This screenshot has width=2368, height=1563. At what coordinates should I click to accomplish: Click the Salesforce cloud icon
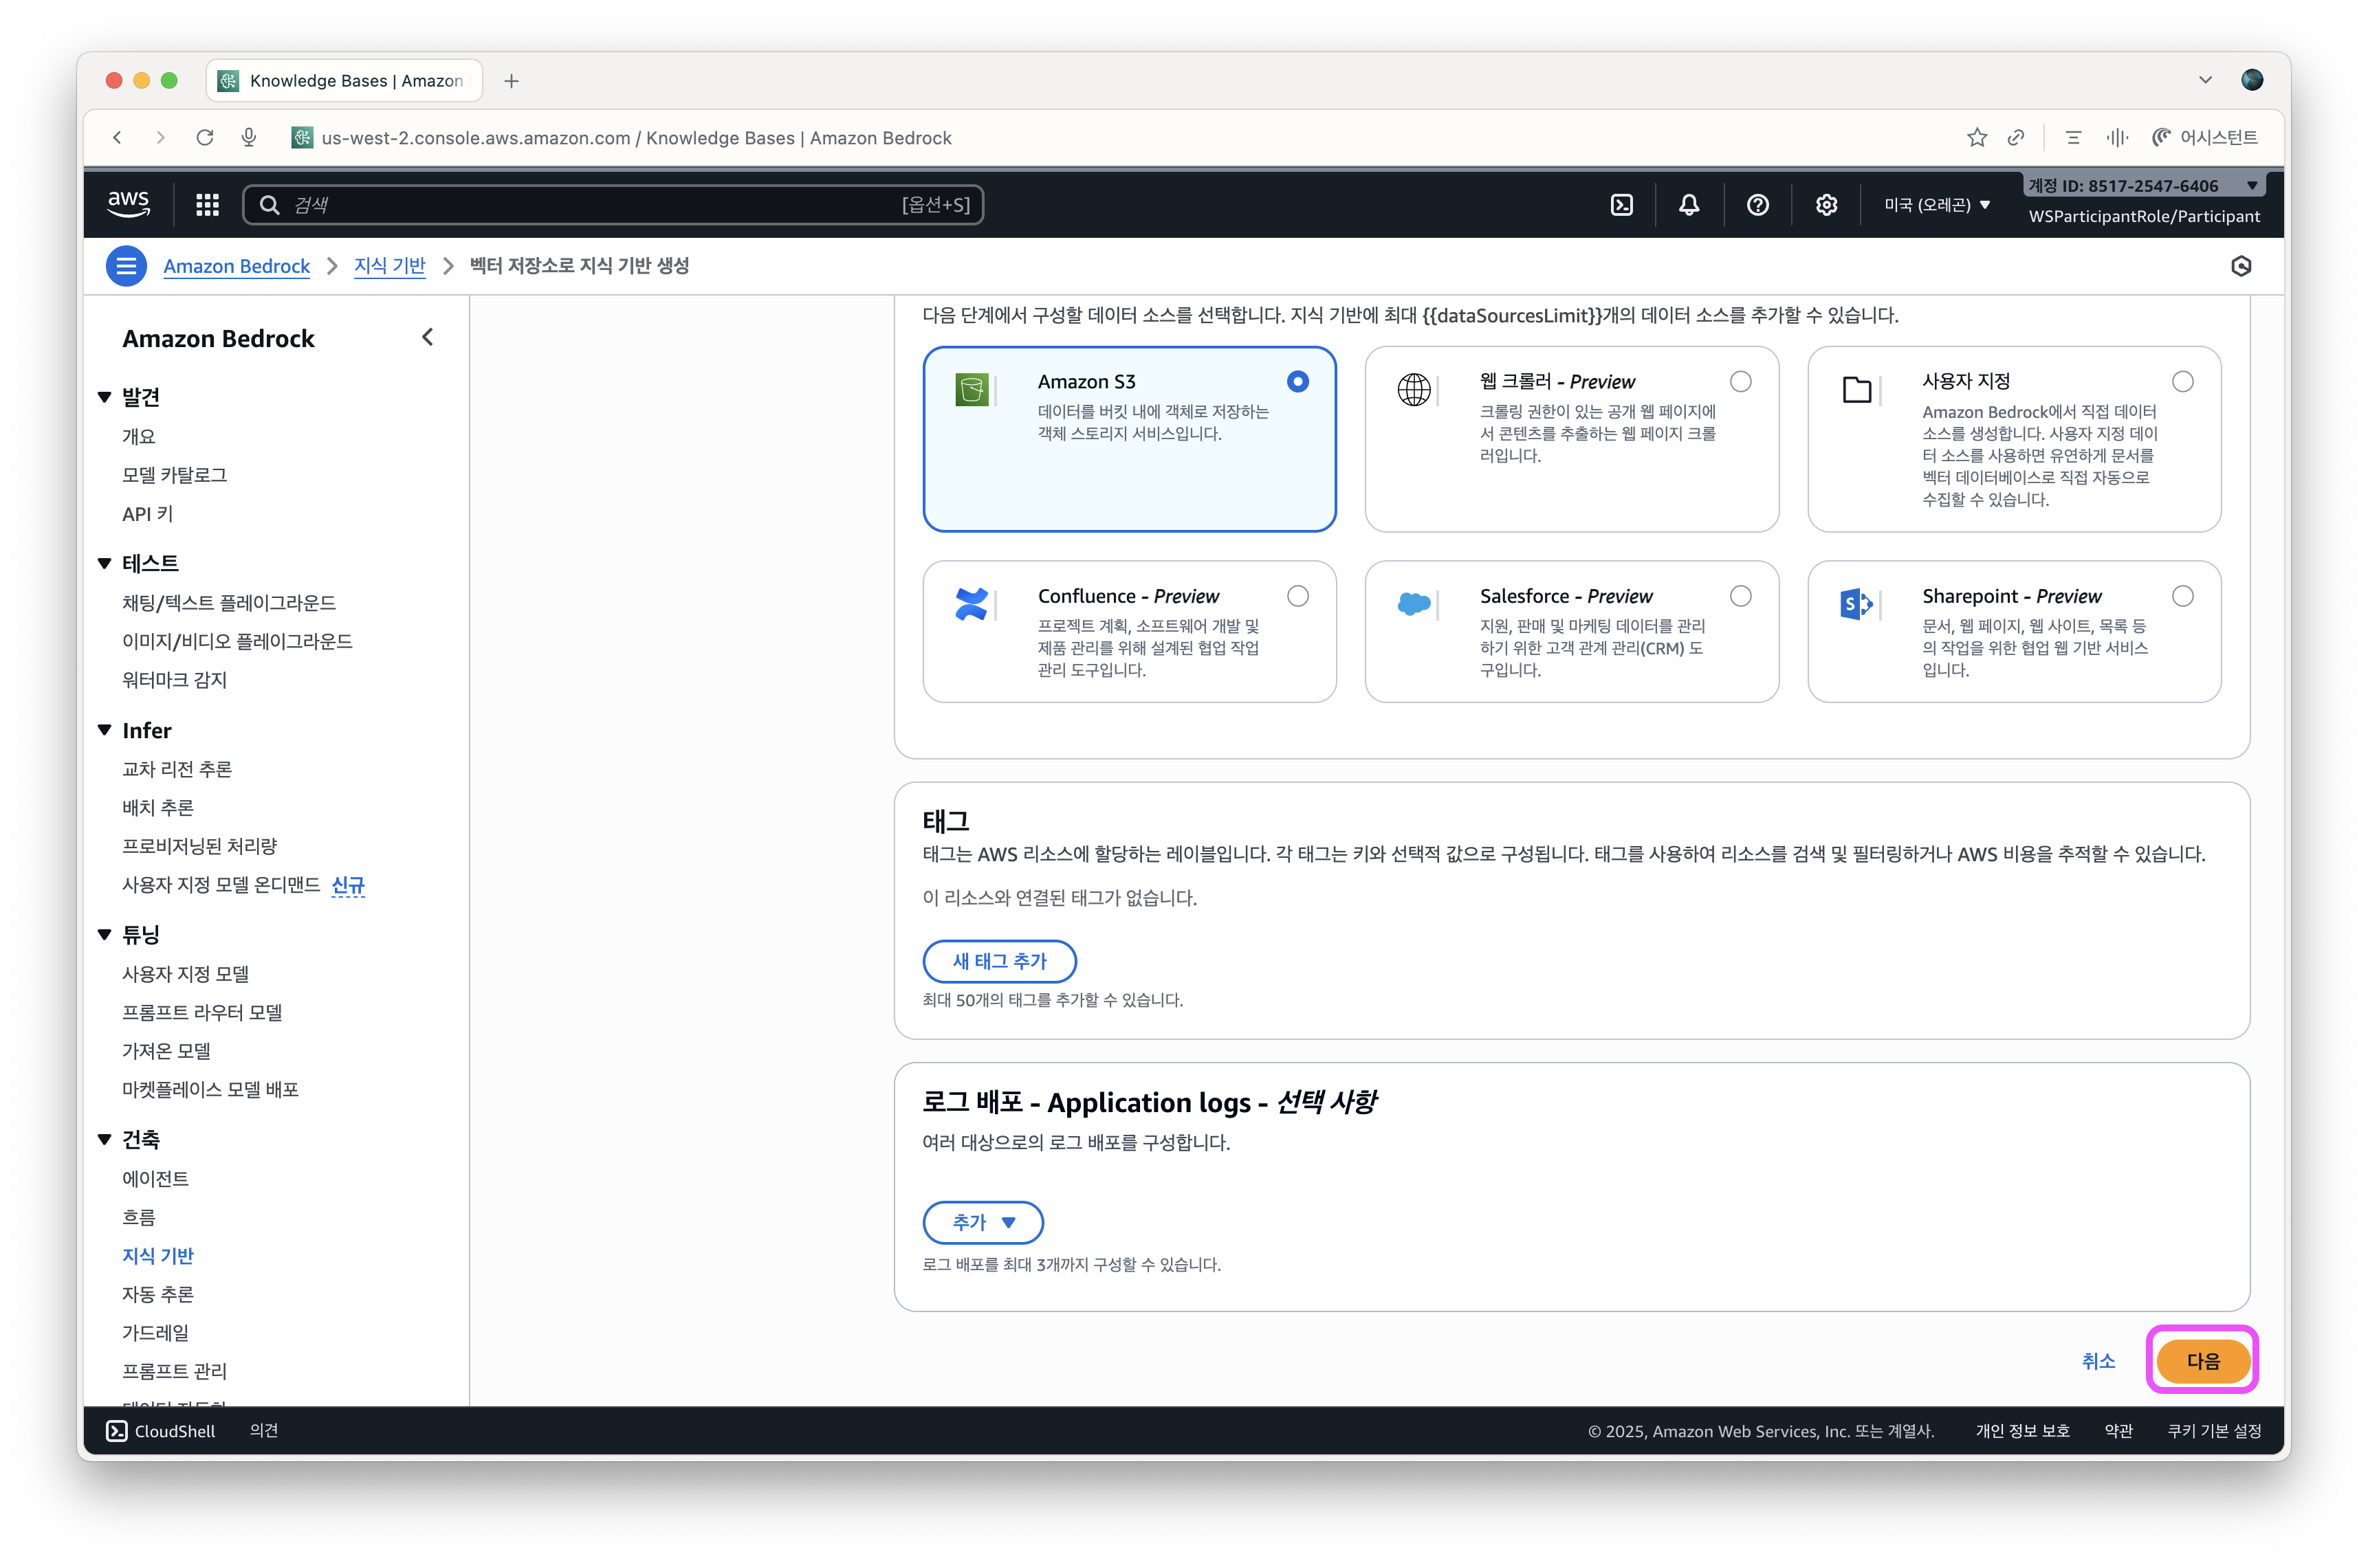[1414, 604]
